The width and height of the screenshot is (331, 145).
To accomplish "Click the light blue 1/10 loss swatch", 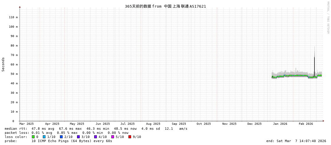I will click(44, 137).
